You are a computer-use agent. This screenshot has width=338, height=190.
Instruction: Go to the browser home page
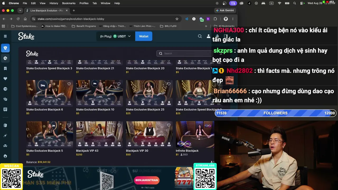pyautogui.click(x=25, y=19)
